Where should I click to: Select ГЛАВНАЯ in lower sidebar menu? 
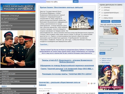point(18,71)
